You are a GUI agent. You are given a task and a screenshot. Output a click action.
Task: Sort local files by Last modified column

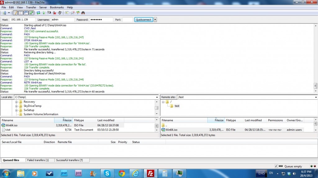110,120
